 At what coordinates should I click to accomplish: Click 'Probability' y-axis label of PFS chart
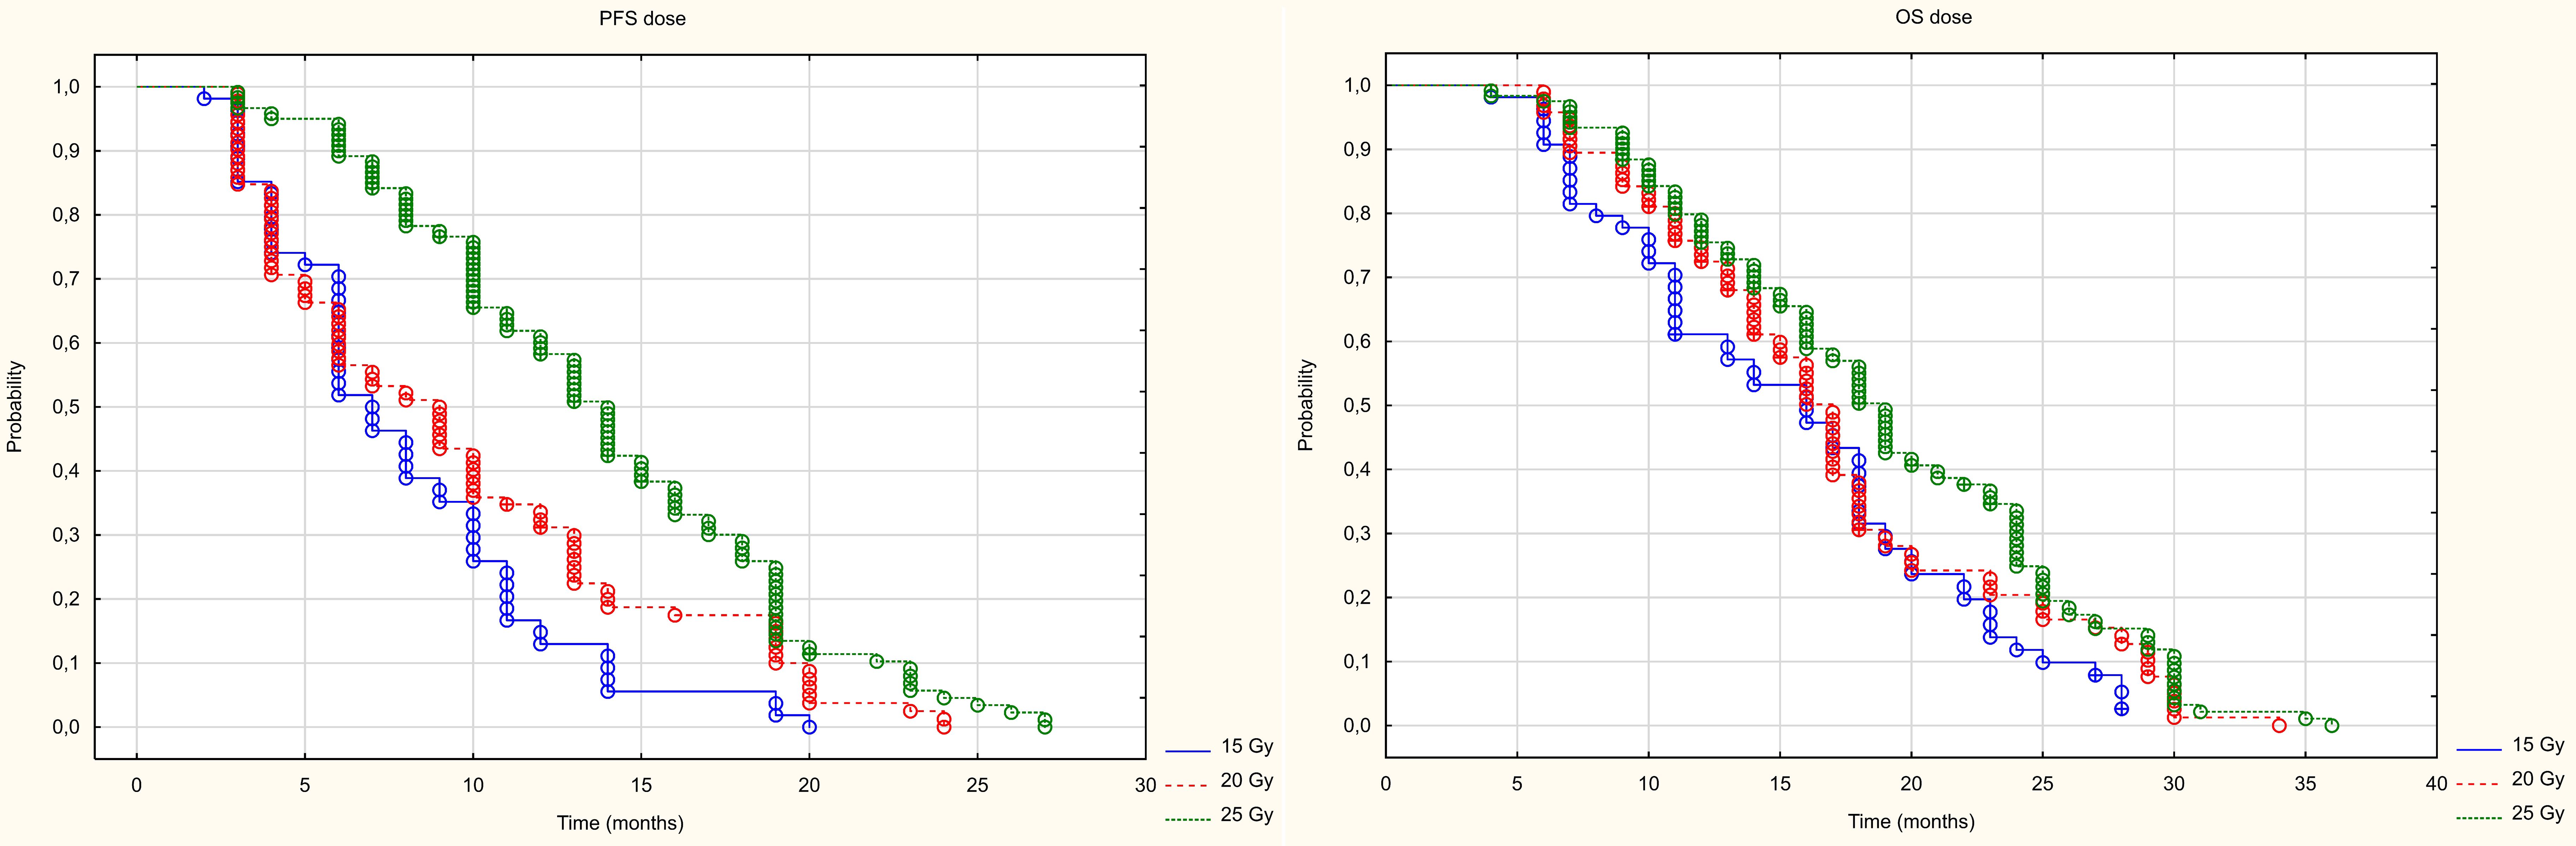[14, 407]
